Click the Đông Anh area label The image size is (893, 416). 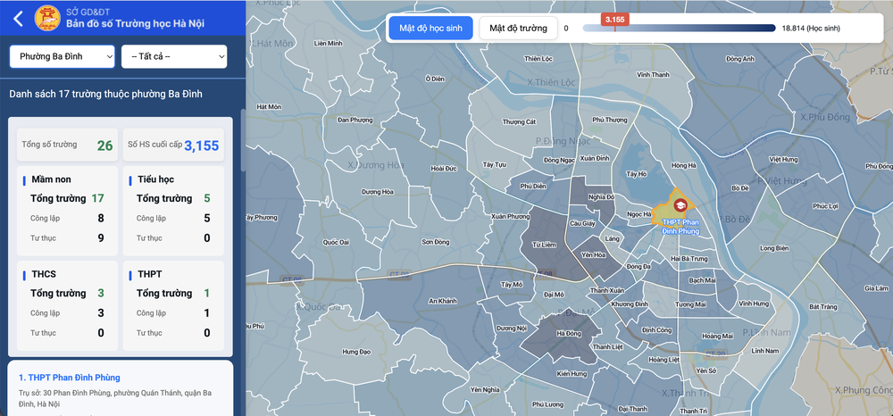740,59
